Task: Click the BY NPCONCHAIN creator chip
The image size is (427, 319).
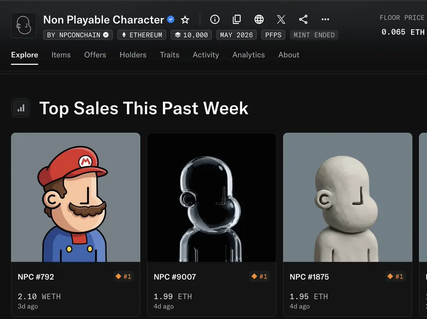Action: coord(78,35)
